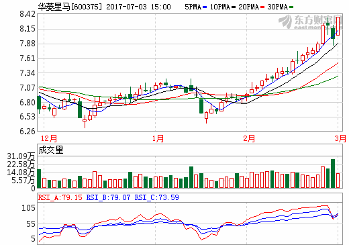Click the timestamp 2017-07-03 15:00
Screen dimensions: 349x245
(138, 7)
